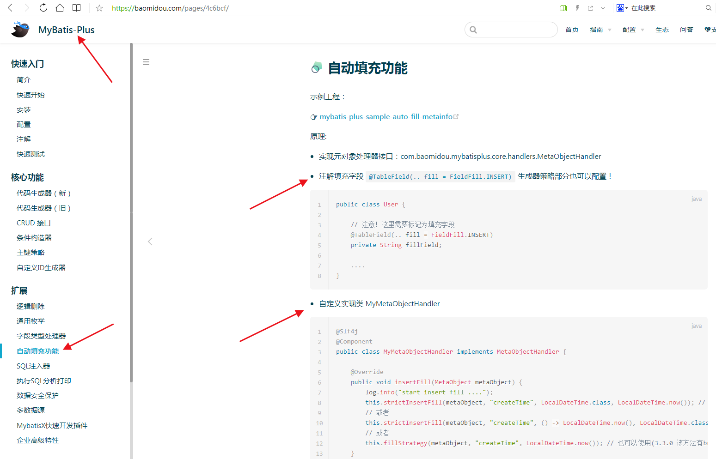Focus the site search field
This screenshot has height=459, width=716.
[x=511, y=30]
